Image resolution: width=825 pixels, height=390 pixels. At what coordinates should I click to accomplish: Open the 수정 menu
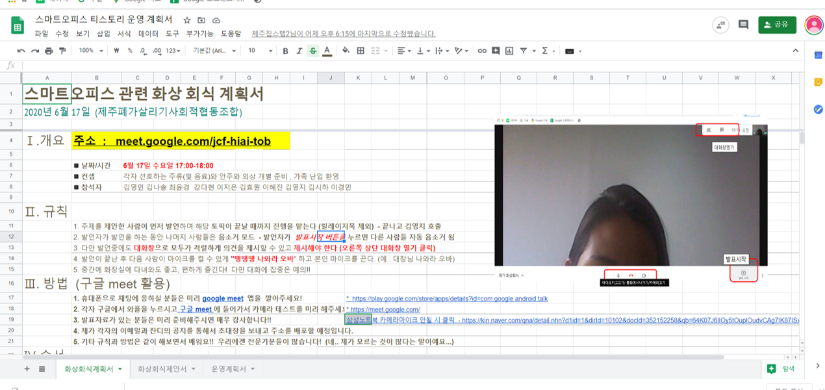tap(62, 34)
